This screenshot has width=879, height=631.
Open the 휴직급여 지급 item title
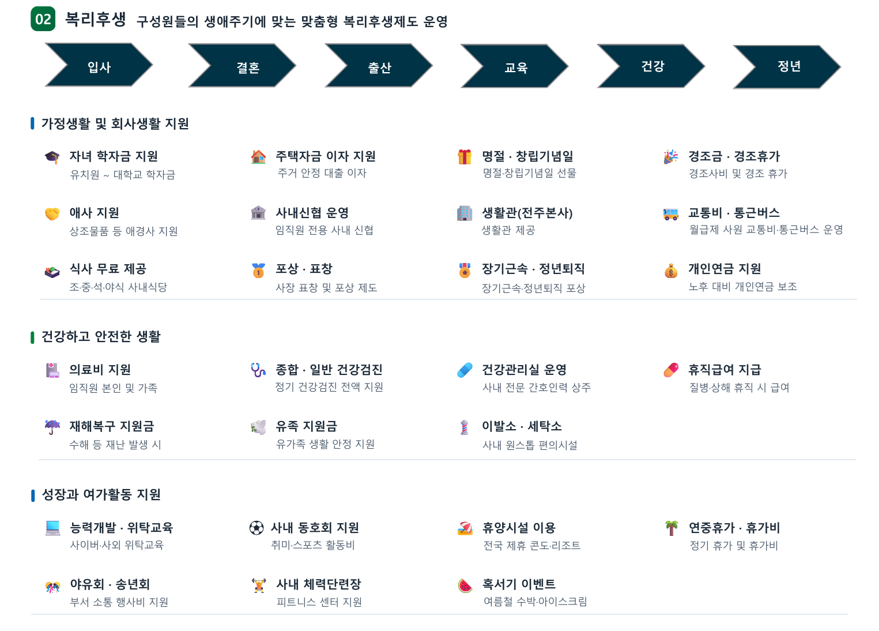(725, 370)
